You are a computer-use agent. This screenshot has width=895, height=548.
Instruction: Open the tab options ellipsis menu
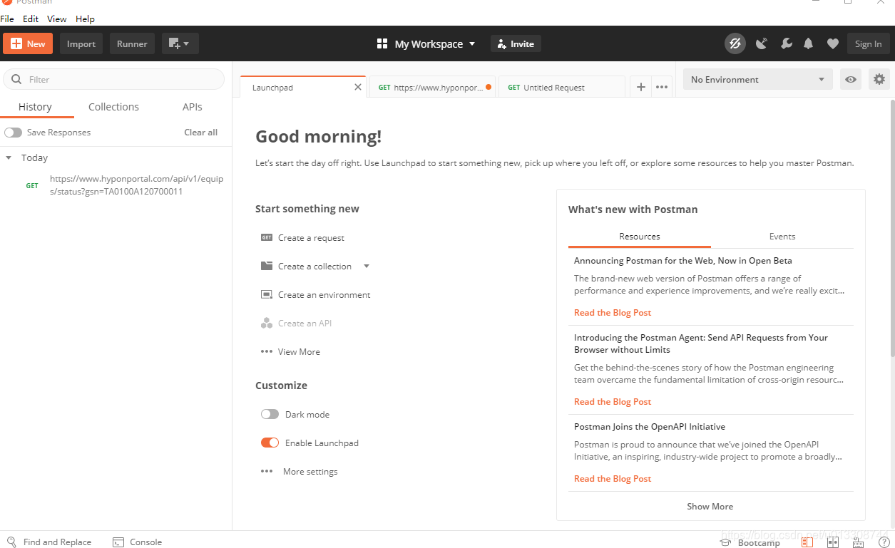click(x=662, y=87)
